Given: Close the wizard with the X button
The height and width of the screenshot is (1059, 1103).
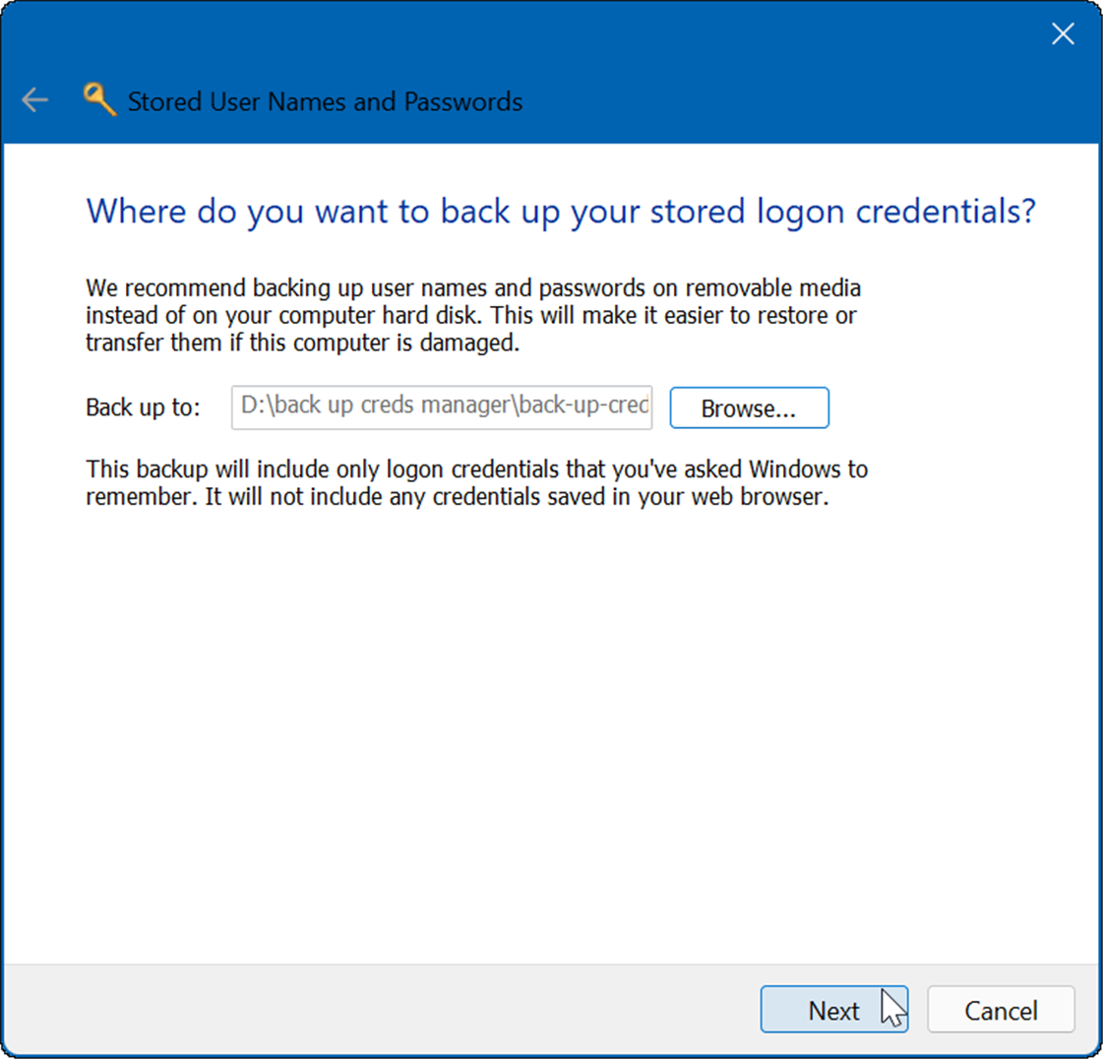Looking at the screenshot, I should coord(1063,33).
